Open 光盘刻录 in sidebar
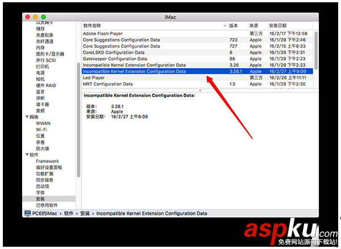 44,35
